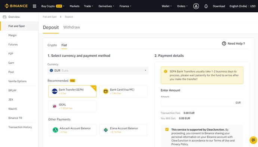The height and width of the screenshot is (147, 258).
Task: Select Bank Card(Visa/MC) payment method
Action: [123, 91]
